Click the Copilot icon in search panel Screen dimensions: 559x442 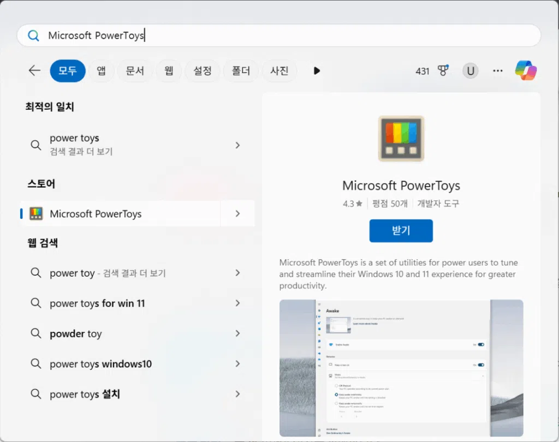coord(526,71)
